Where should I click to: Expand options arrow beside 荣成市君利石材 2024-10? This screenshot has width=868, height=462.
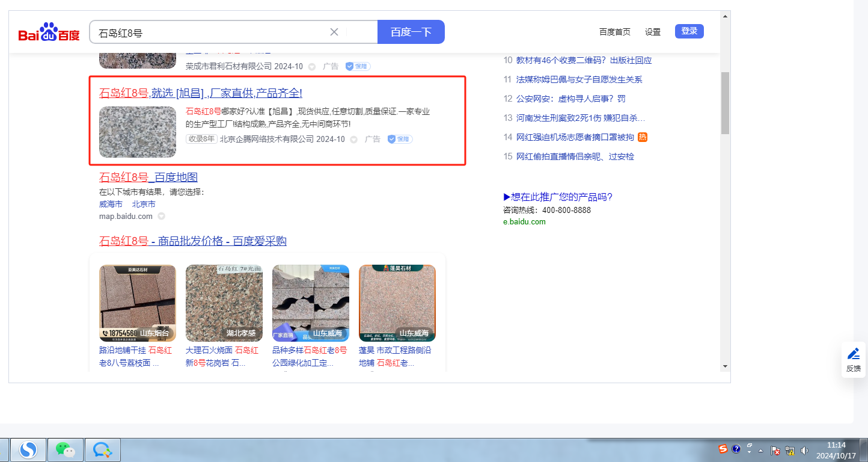[311, 67]
